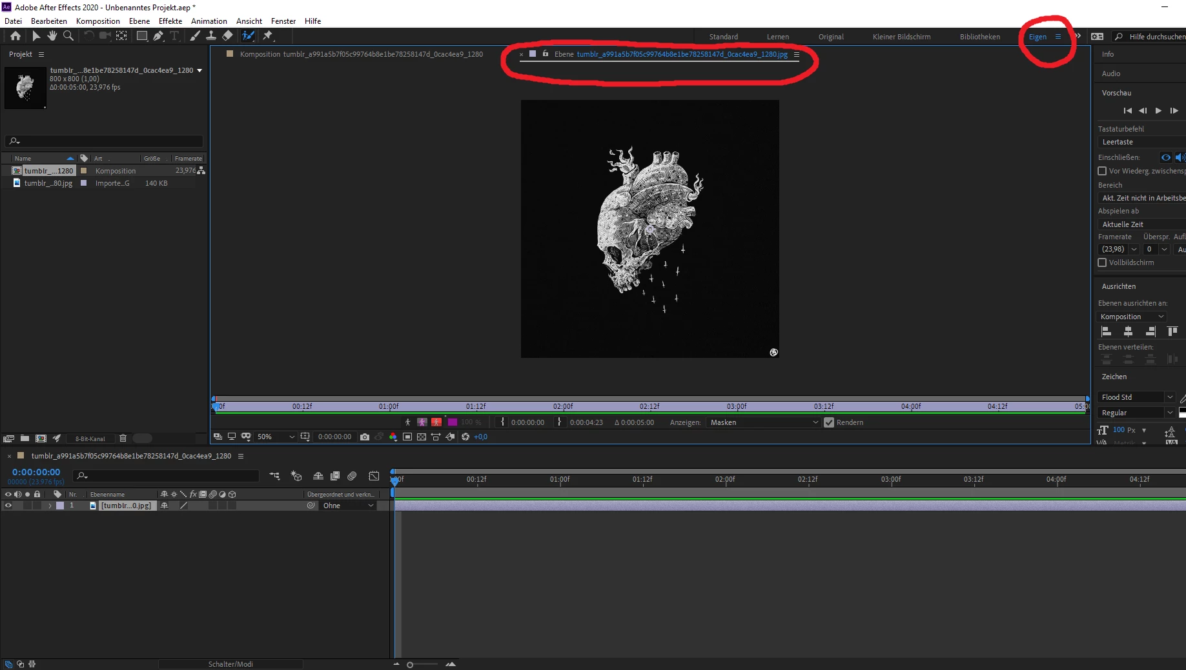Click the Schalter/Modi toggle button
This screenshot has width=1186, height=670.
pos(230,664)
